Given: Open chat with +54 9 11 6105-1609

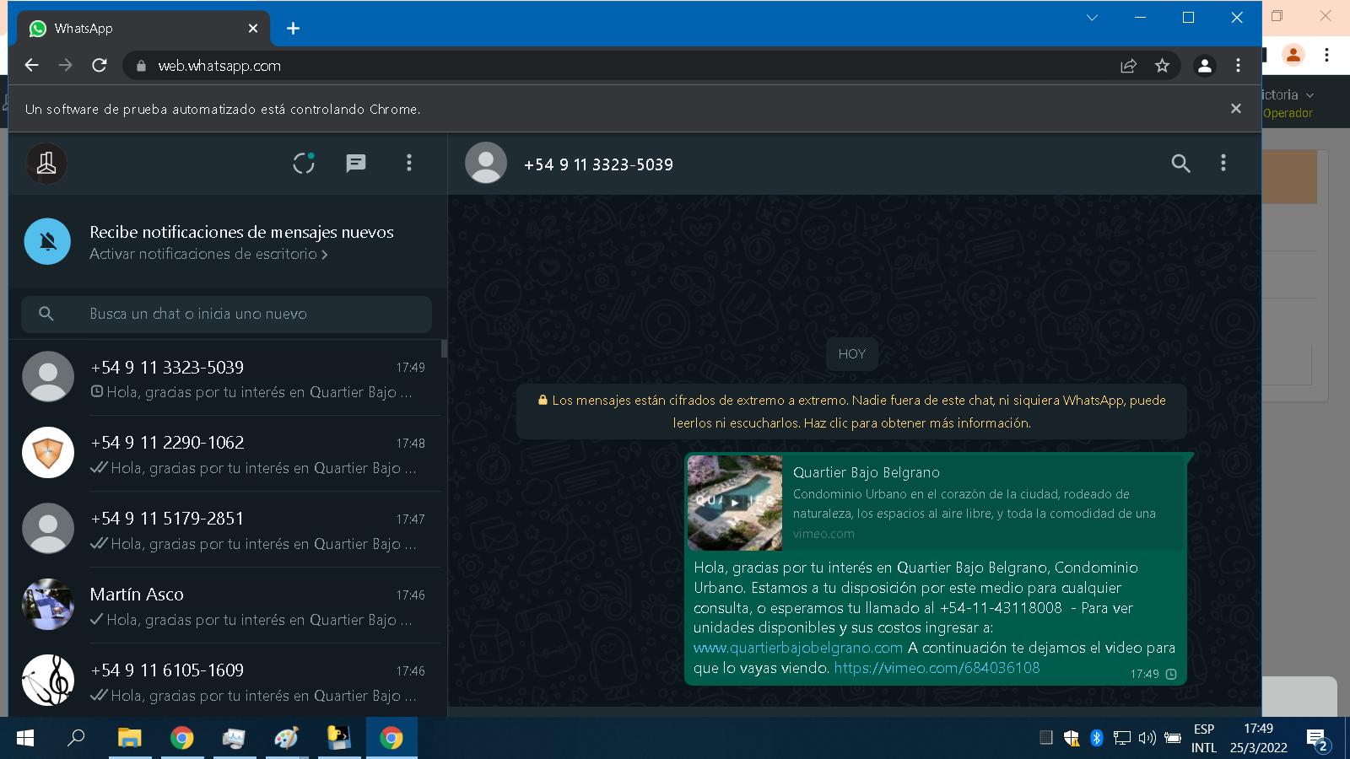Looking at the screenshot, I should [x=224, y=680].
